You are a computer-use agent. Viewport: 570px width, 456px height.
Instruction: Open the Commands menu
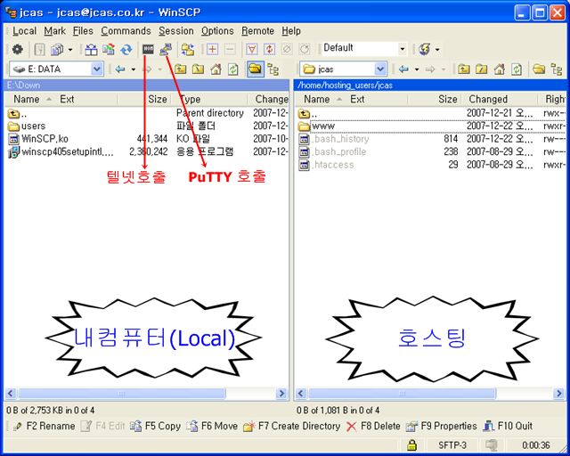pos(126,31)
